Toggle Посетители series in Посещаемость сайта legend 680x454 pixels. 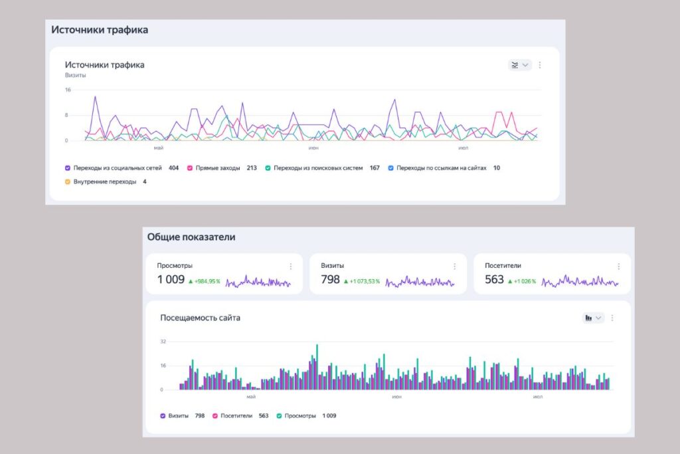(x=214, y=416)
